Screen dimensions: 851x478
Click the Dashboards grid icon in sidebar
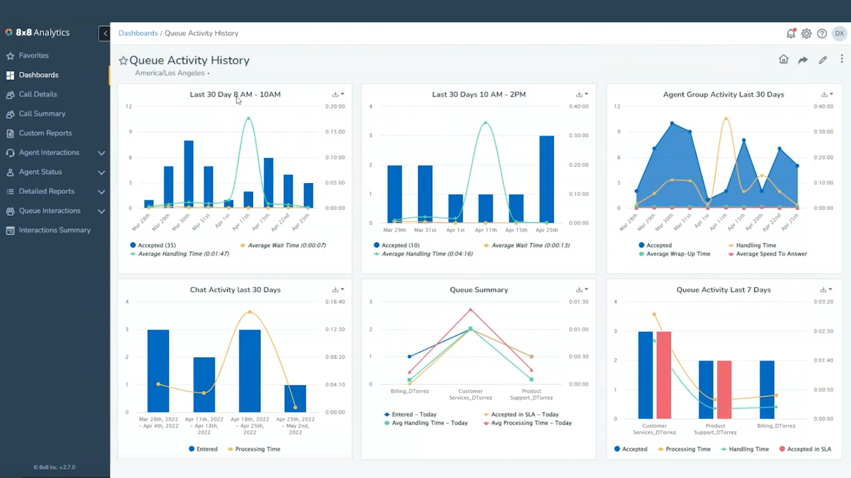tap(10, 75)
